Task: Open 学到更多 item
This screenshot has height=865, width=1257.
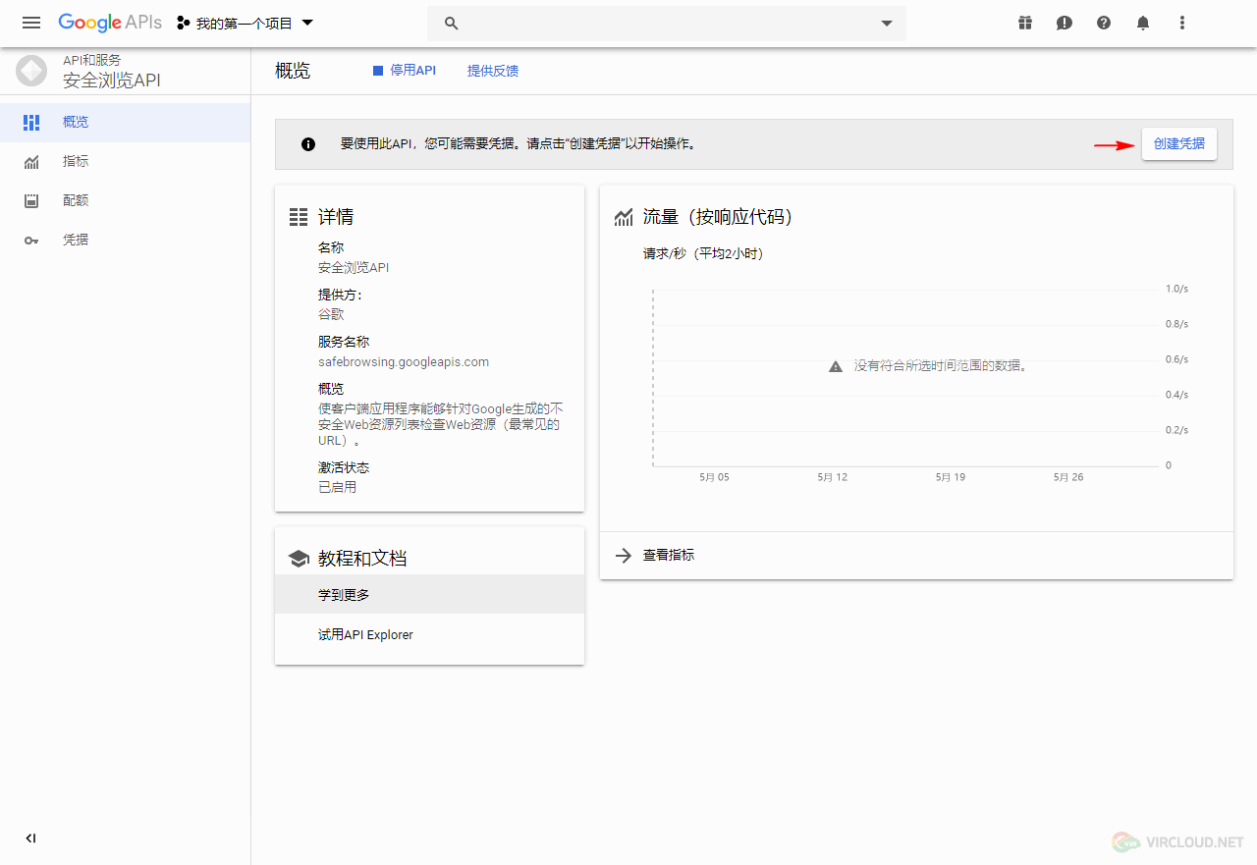Action: coord(429,595)
